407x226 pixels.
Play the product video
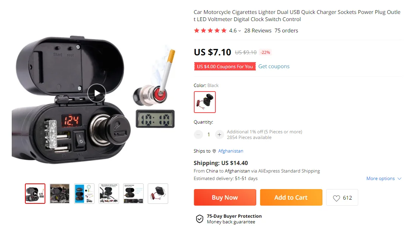[97, 93]
